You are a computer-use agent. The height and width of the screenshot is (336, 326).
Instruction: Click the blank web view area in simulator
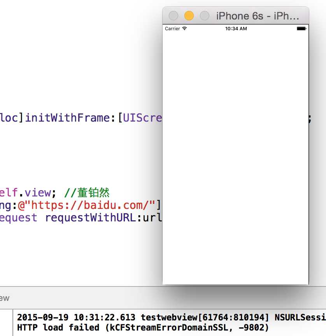point(235,158)
